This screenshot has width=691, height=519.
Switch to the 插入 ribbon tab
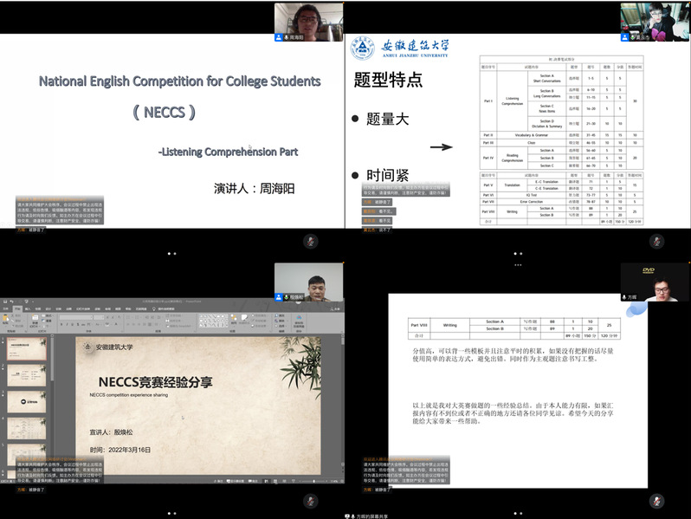[x=28, y=308]
